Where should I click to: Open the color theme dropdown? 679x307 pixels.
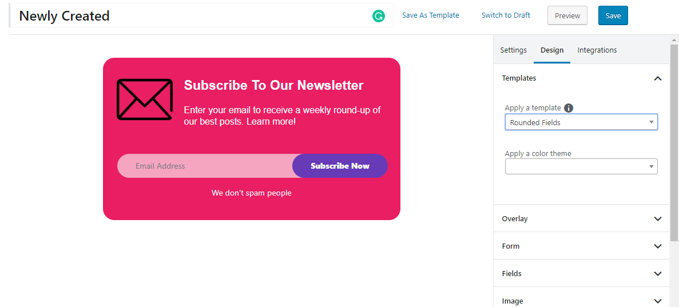(x=581, y=166)
